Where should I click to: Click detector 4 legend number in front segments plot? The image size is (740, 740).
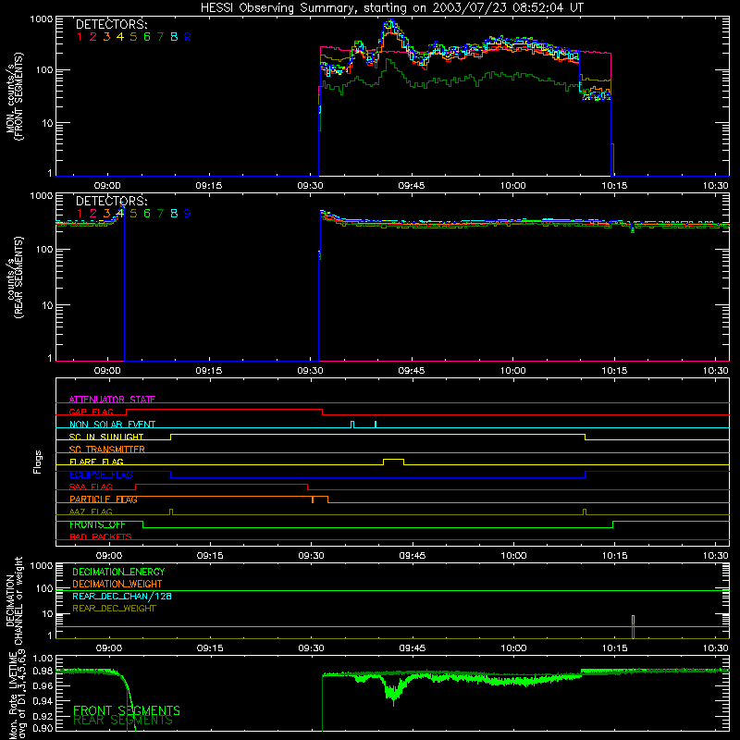120,37
